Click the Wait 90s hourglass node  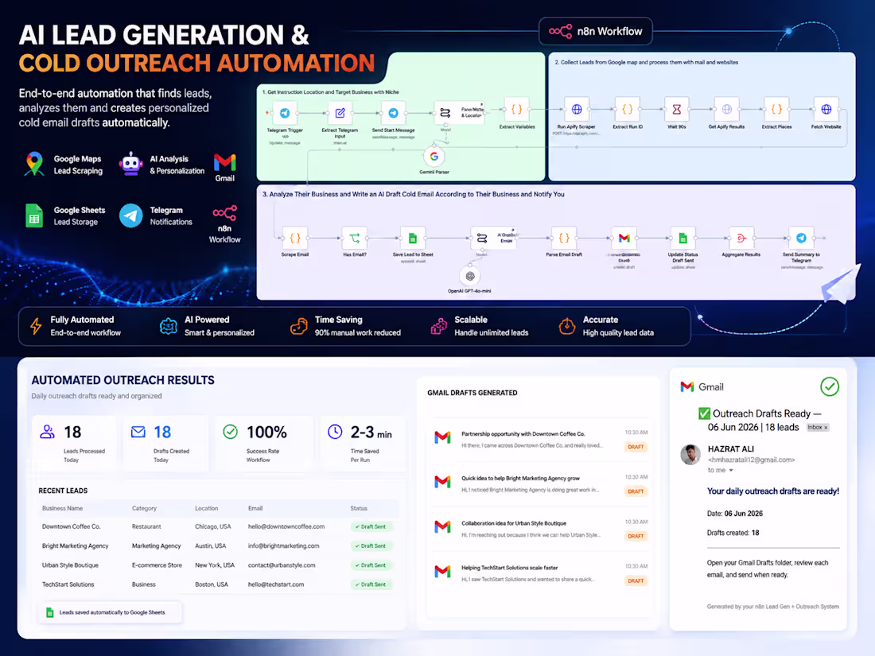[676, 110]
